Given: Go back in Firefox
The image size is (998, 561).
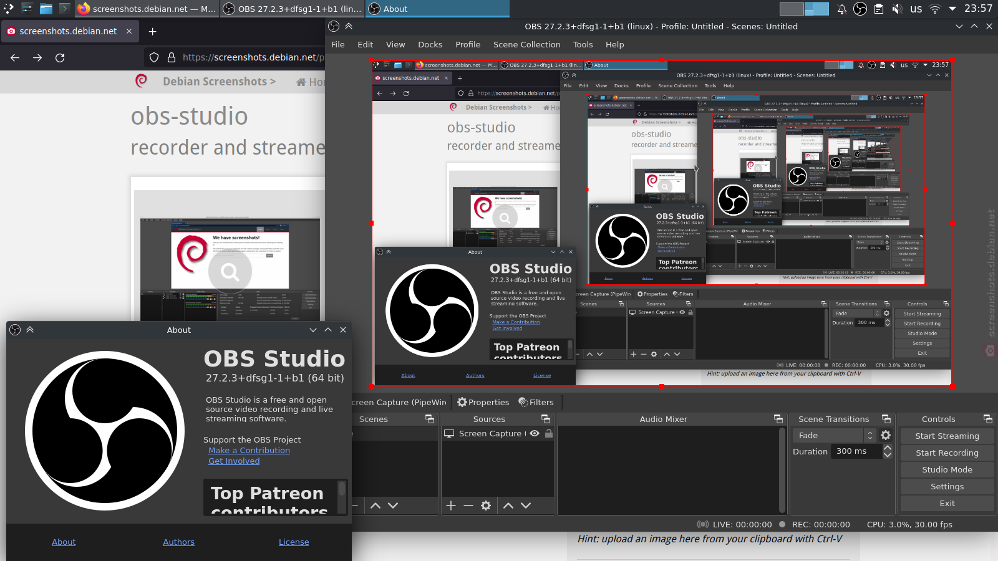Looking at the screenshot, I should [15, 57].
